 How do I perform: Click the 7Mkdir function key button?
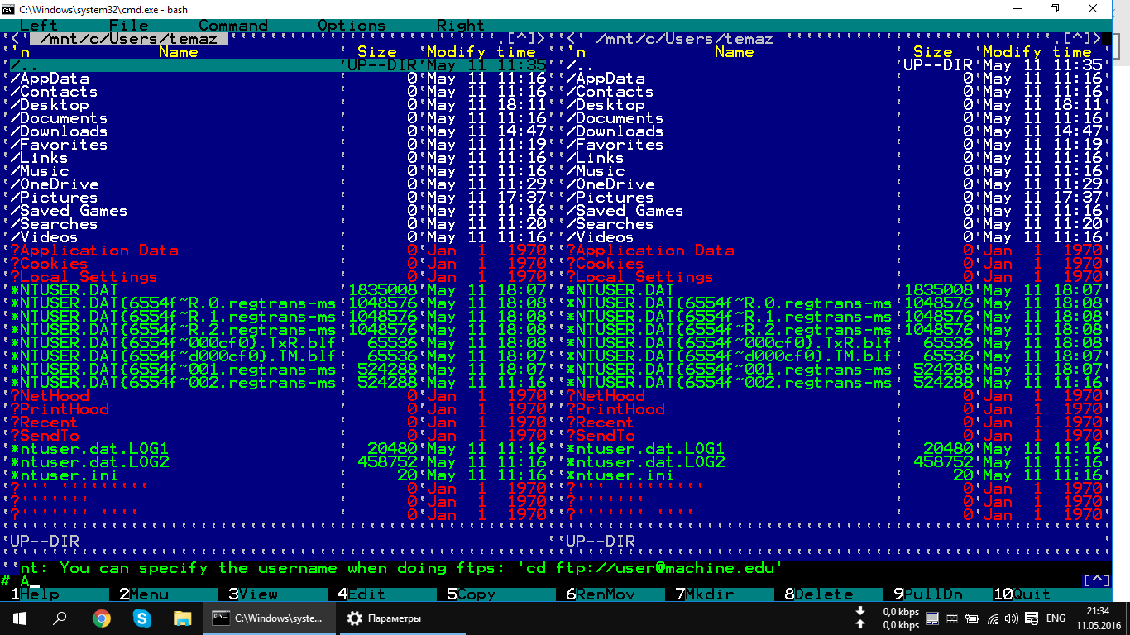(725, 594)
